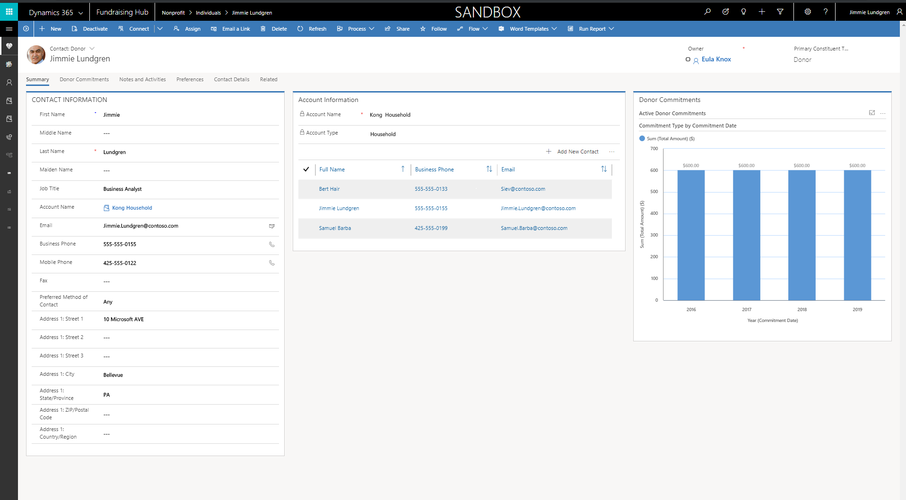Open owner record Eula Knox
The height and width of the screenshot is (500, 906).
(x=716, y=59)
